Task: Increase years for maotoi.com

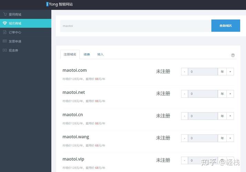Action: click(230, 72)
